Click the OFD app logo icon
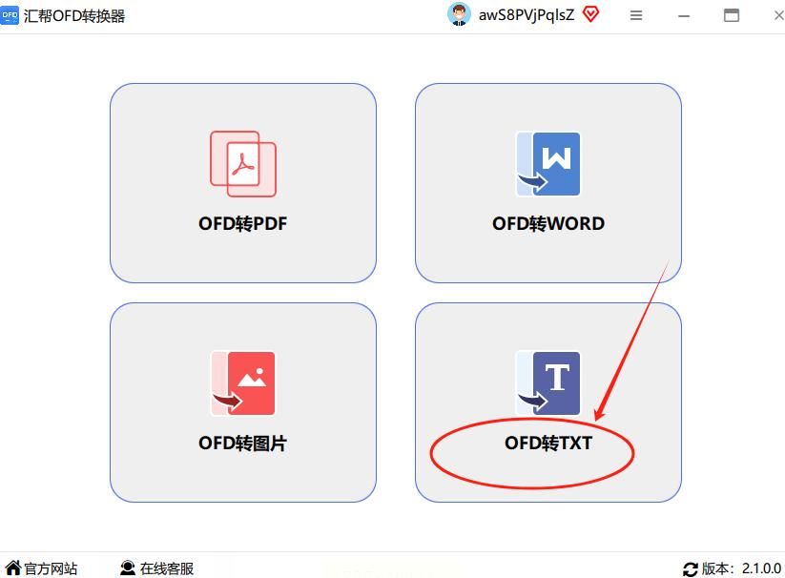 click(10, 15)
